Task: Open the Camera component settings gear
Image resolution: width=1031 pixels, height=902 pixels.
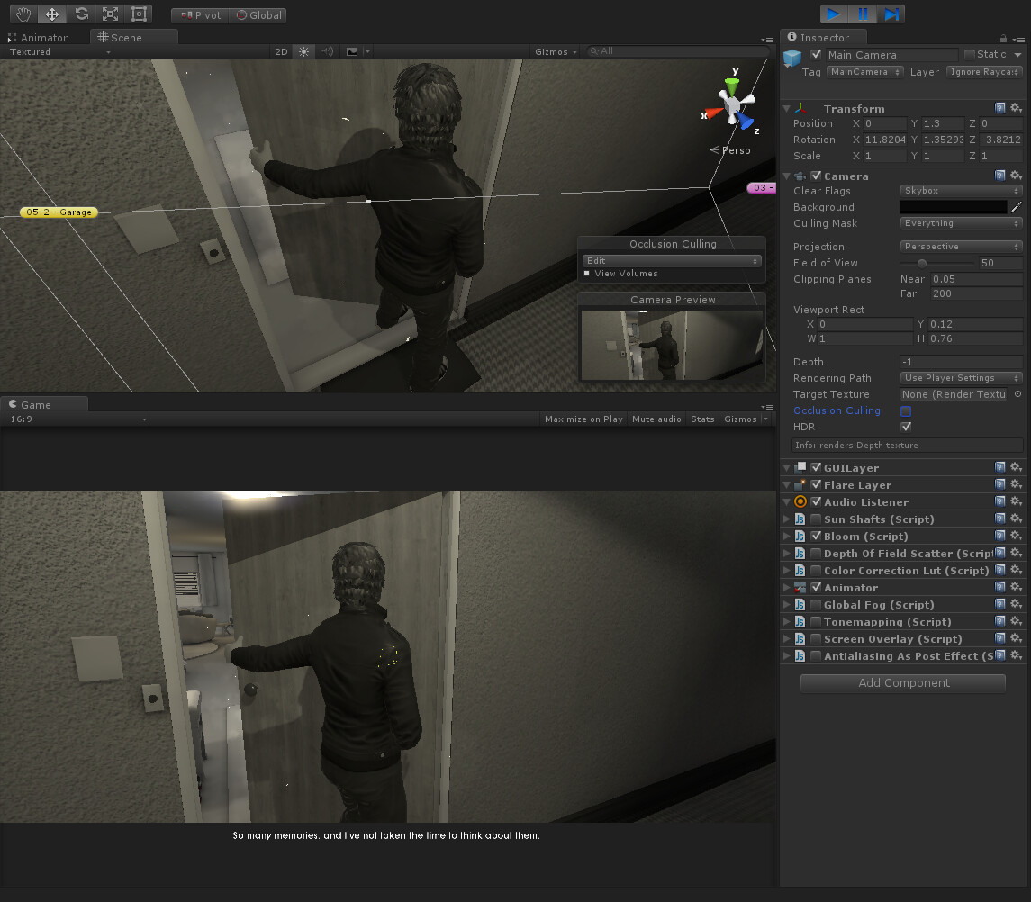Action: pos(1017,176)
